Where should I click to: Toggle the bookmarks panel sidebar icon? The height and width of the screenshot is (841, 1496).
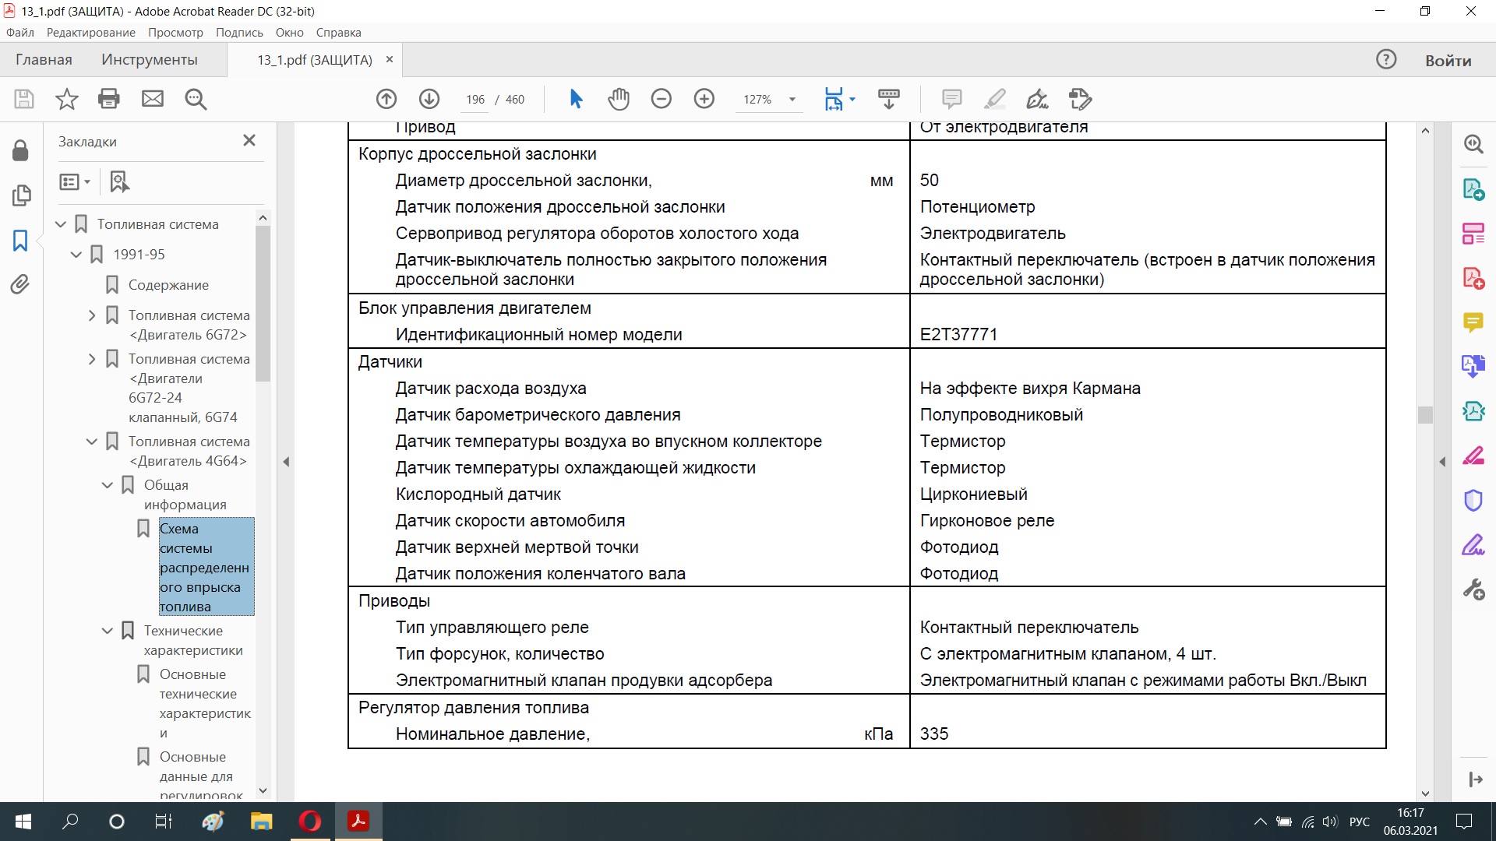pos(20,241)
